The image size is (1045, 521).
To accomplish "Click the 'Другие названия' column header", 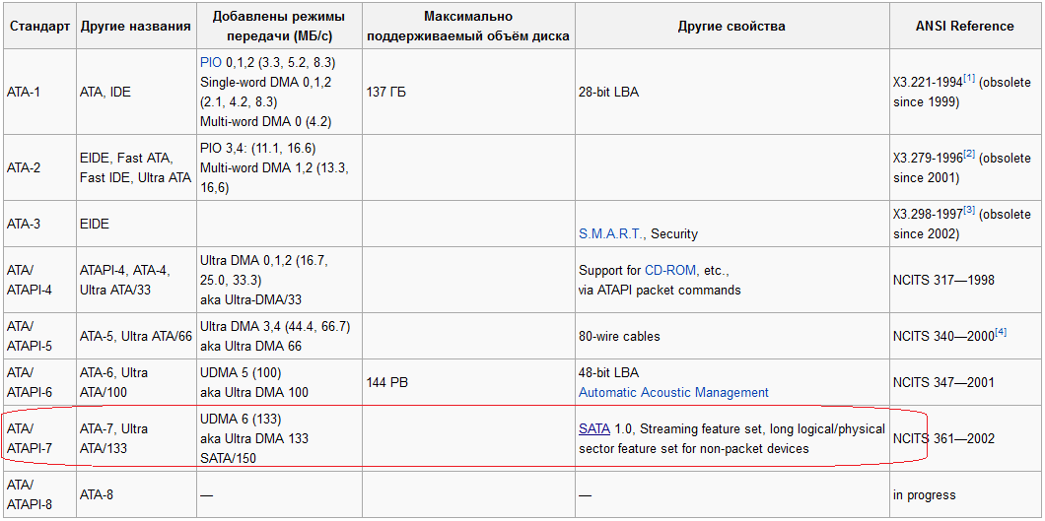I will 136,26.
